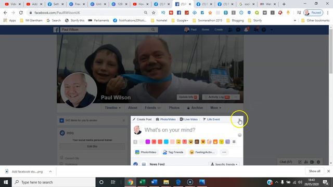Click the Facebook extension icon in toolbar
Viewport: 333px width, 187px height.
[x=179, y=12]
